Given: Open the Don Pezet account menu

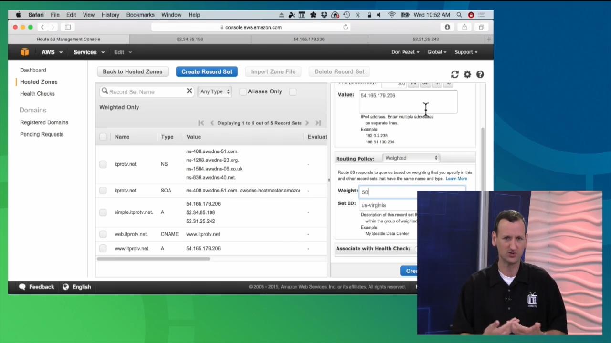Looking at the screenshot, I should point(405,52).
